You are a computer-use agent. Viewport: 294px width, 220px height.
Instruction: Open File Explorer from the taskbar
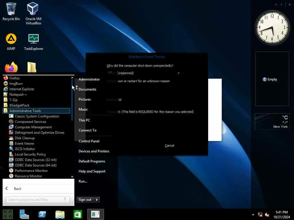pos(60,214)
